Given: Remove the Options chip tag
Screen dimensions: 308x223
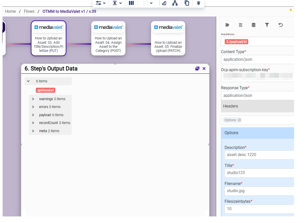Looking at the screenshot, I should point(239,120).
